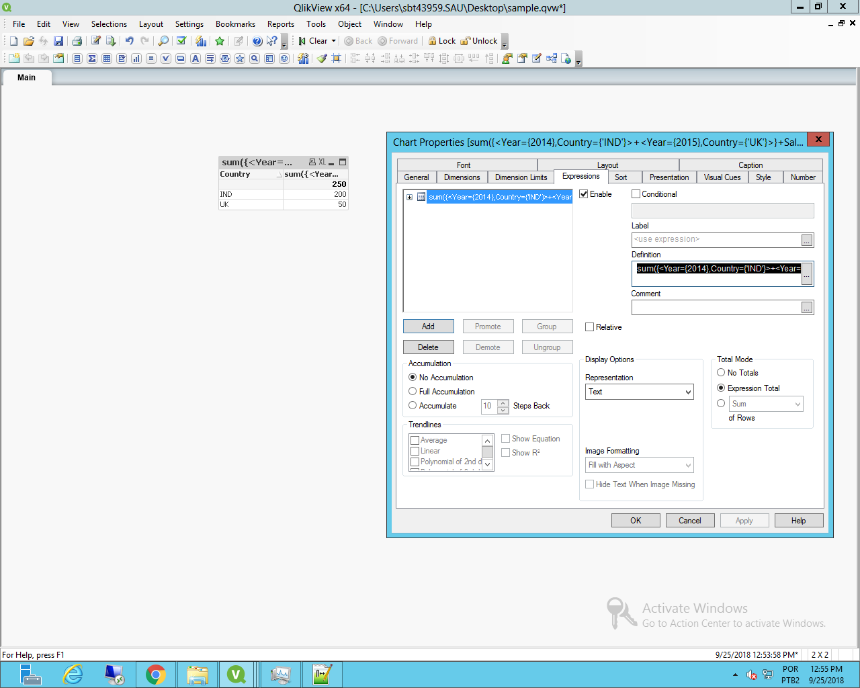Increase Steps Back with the spinner up arrow

pyautogui.click(x=503, y=402)
